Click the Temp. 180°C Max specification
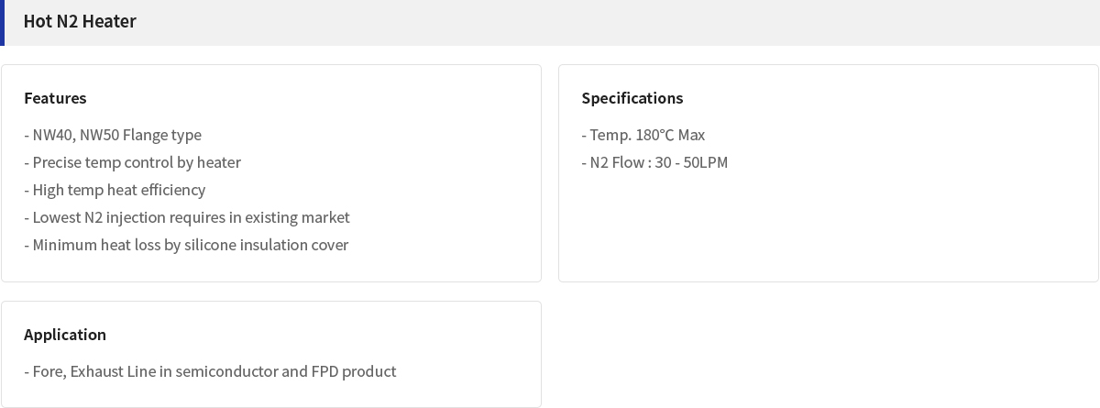This screenshot has height=408, width=1100. pos(643,135)
